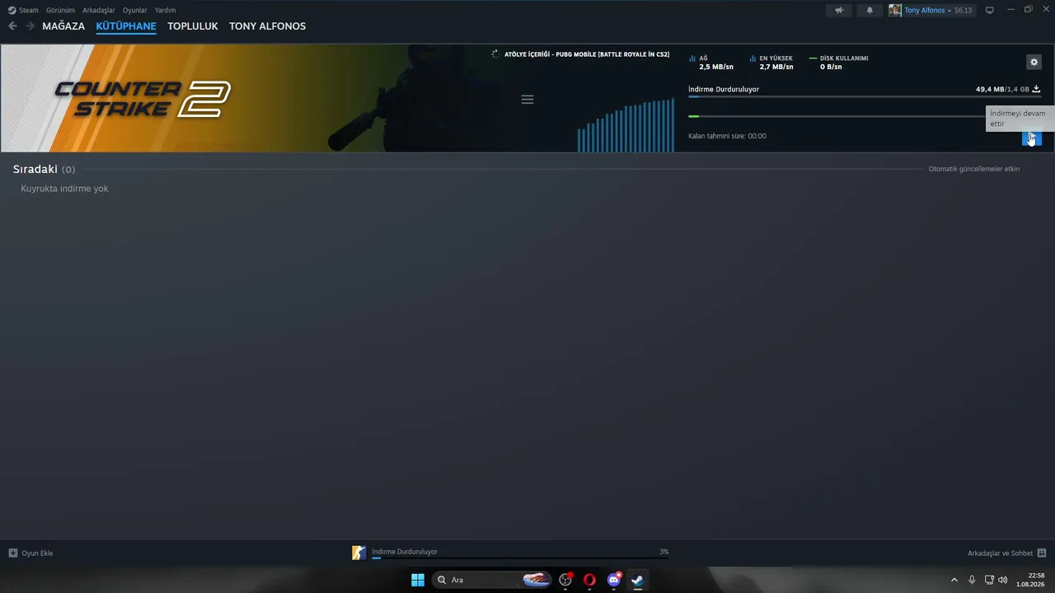Open the TONY ALFONOS profile tab

point(268,26)
